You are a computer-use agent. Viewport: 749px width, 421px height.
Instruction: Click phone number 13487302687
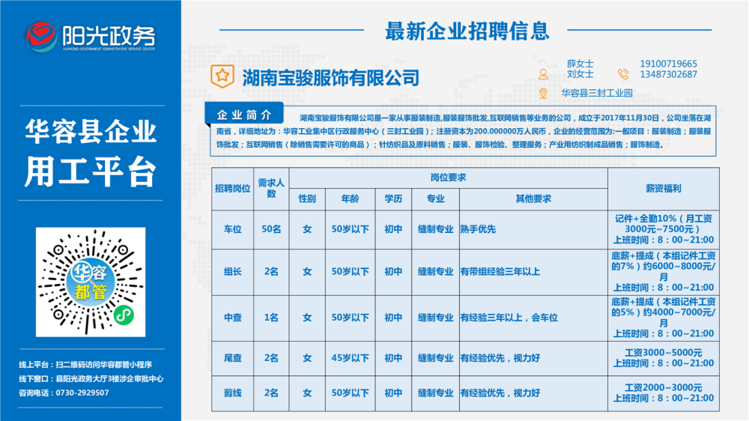point(668,74)
